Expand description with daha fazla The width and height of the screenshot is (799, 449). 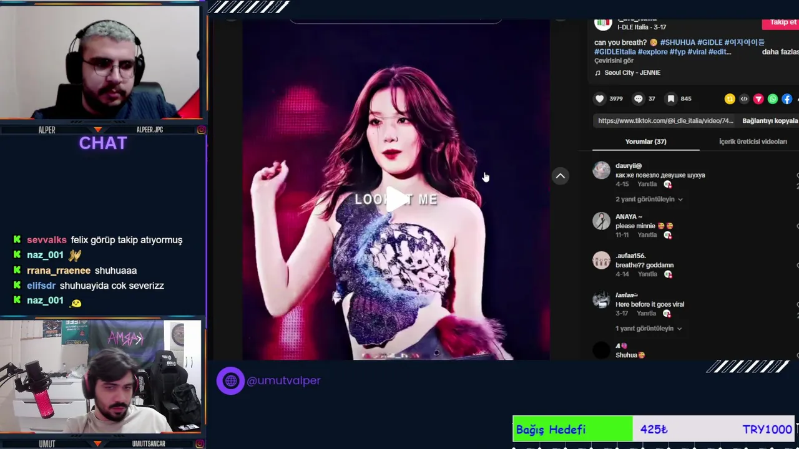click(780, 52)
